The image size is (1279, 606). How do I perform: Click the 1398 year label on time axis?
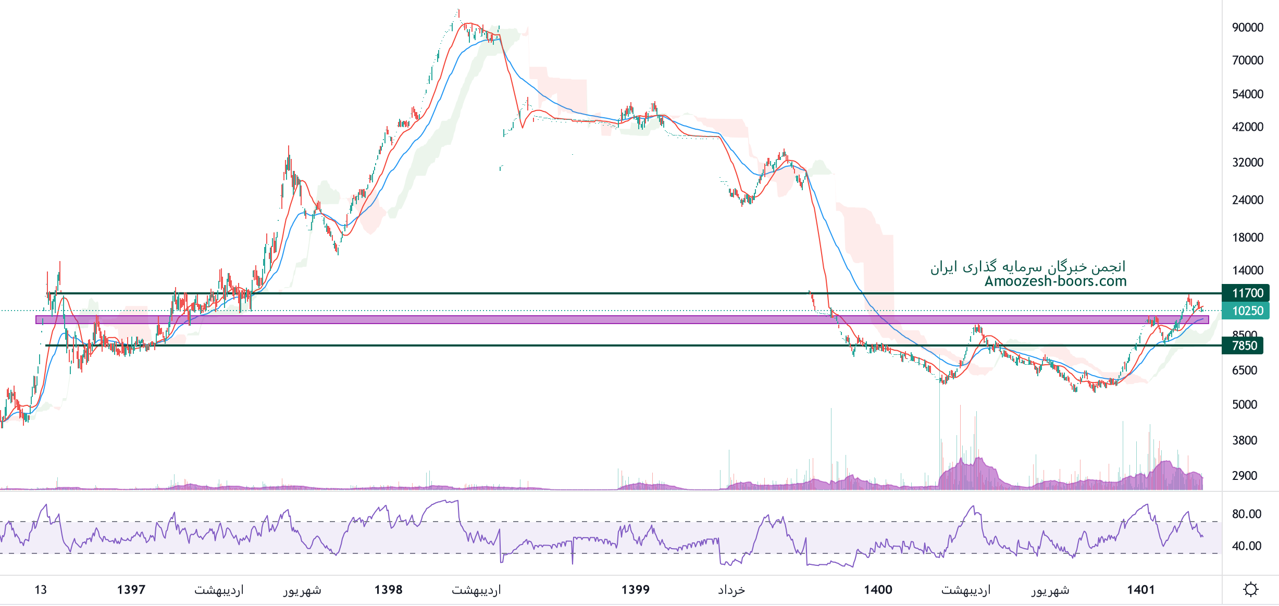click(x=388, y=590)
